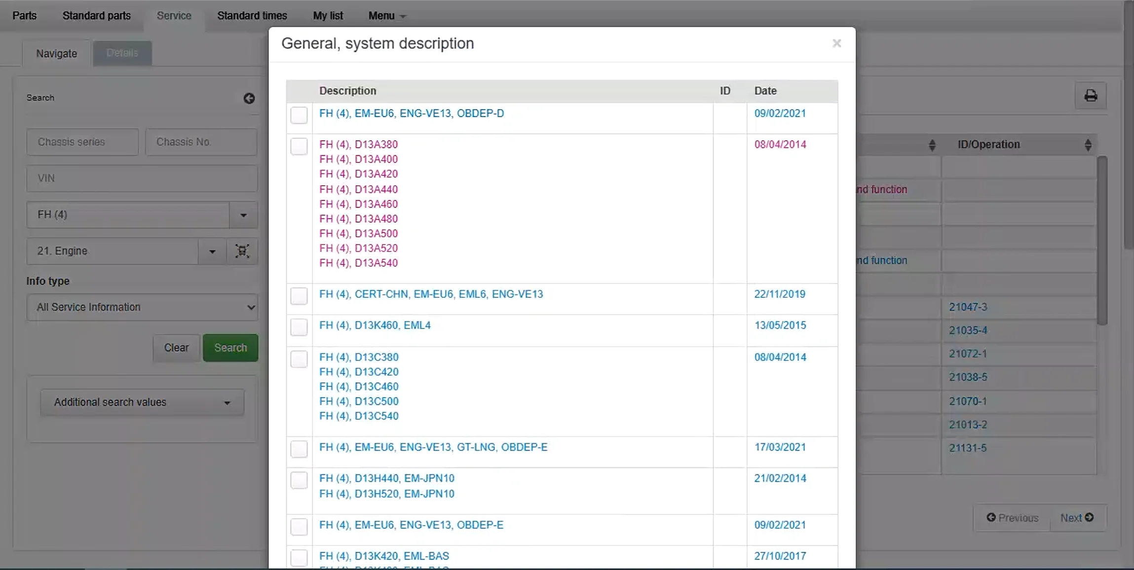1134x570 pixels.
Task: Click the print icon button
Action: [1091, 96]
